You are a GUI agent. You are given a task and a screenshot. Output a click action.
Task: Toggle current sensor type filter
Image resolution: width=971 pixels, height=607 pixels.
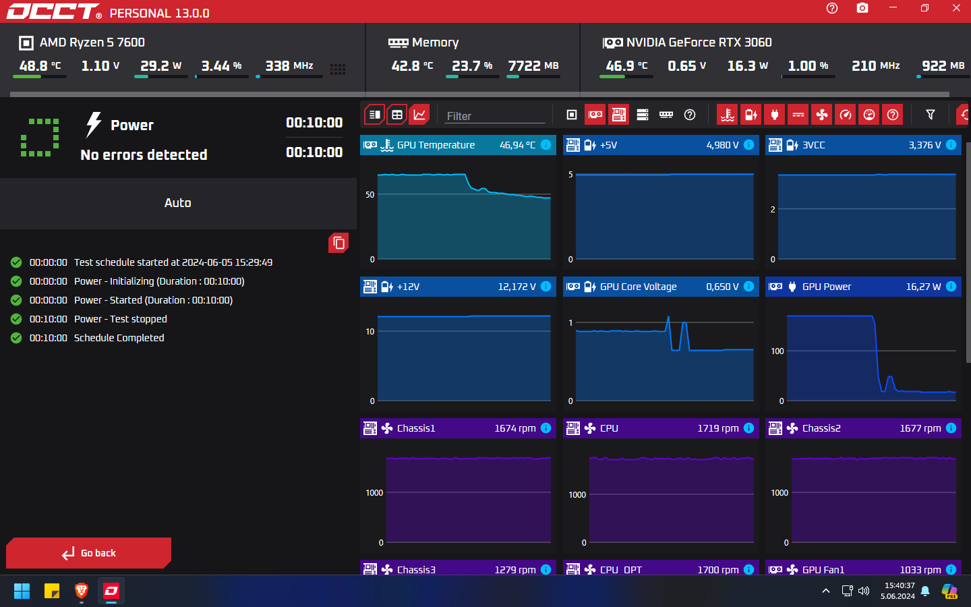[798, 115]
